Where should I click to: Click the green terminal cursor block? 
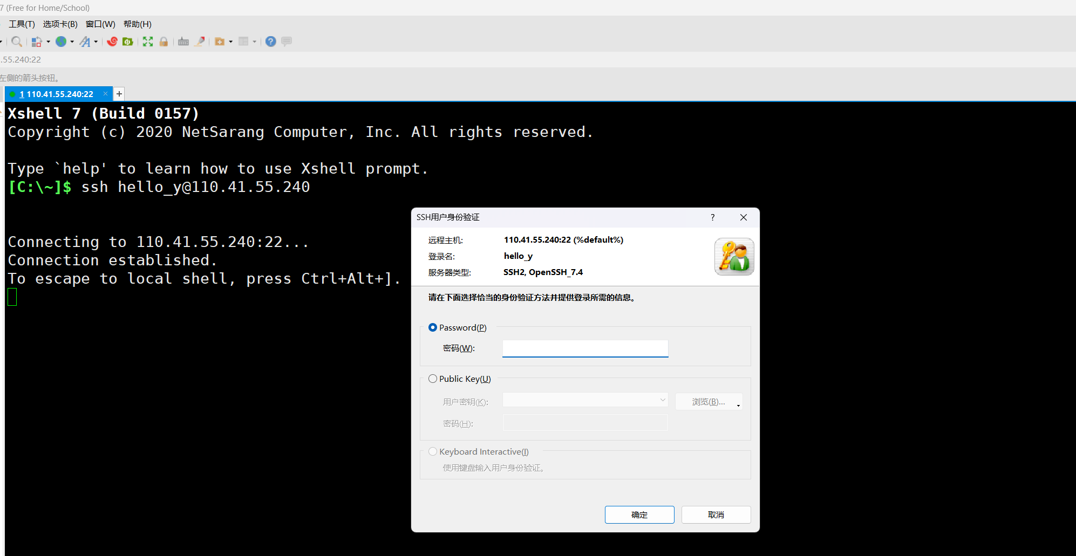pos(12,297)
